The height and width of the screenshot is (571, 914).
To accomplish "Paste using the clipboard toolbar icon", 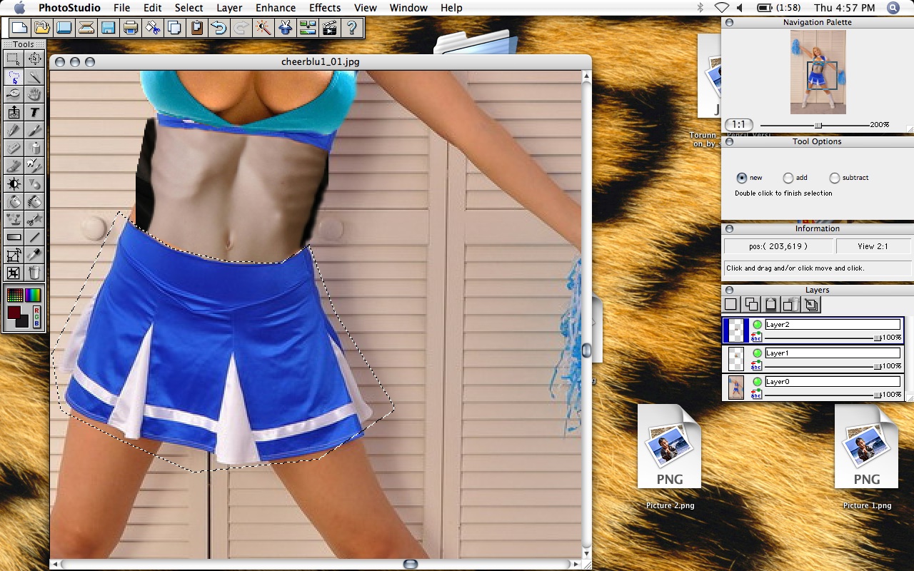I will (x=197, y=28).
